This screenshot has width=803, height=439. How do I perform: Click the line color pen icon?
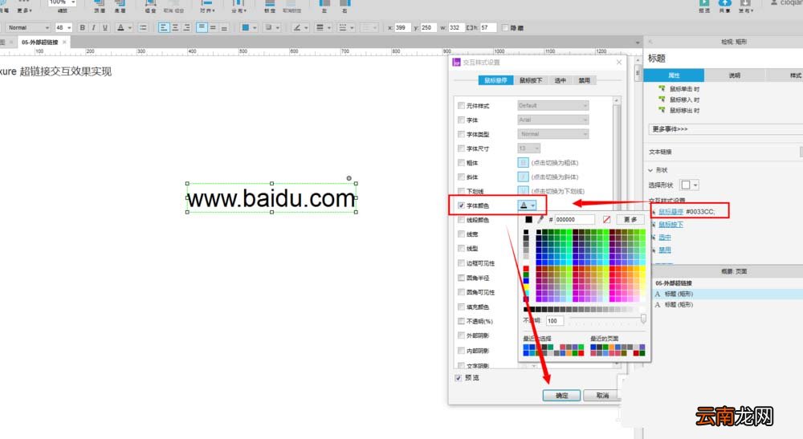(x=297, y=27)
